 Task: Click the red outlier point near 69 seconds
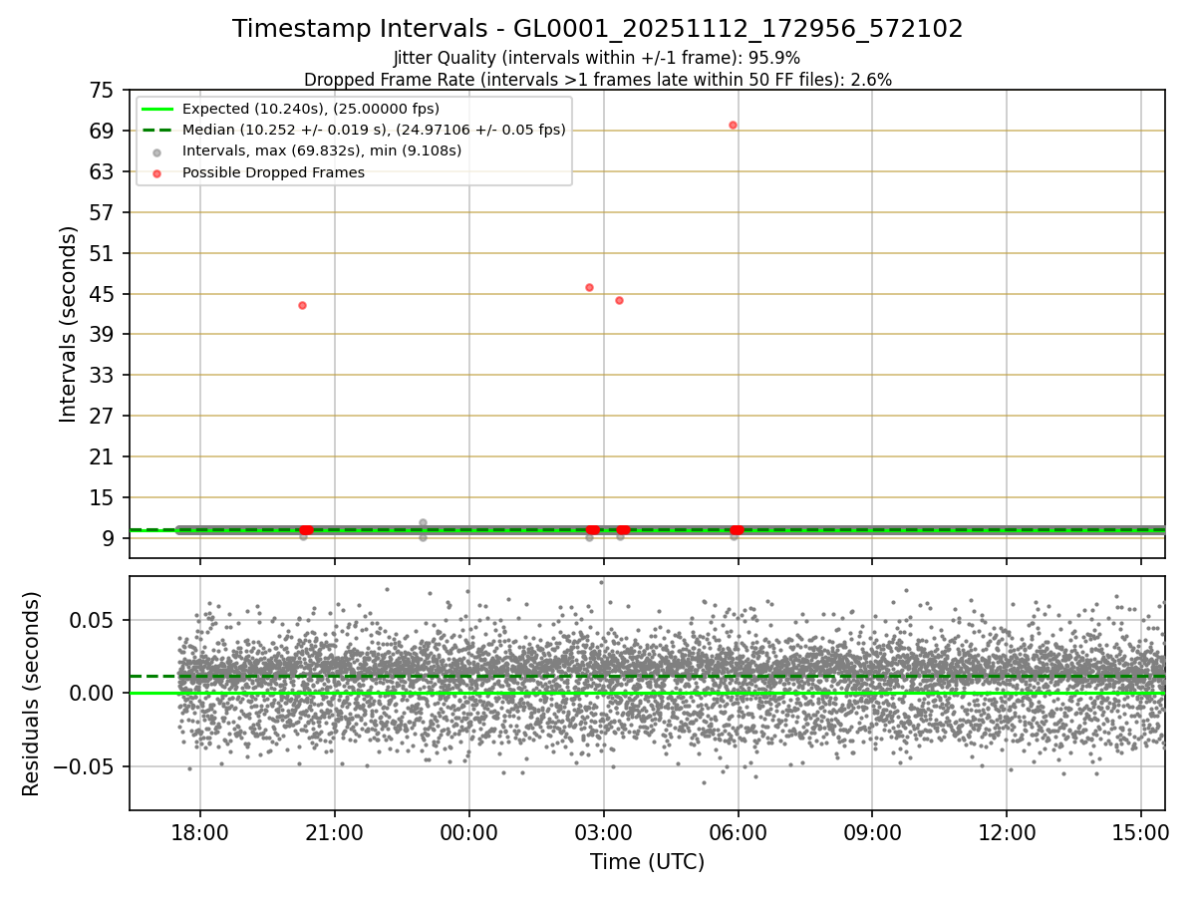coord(733,125)
